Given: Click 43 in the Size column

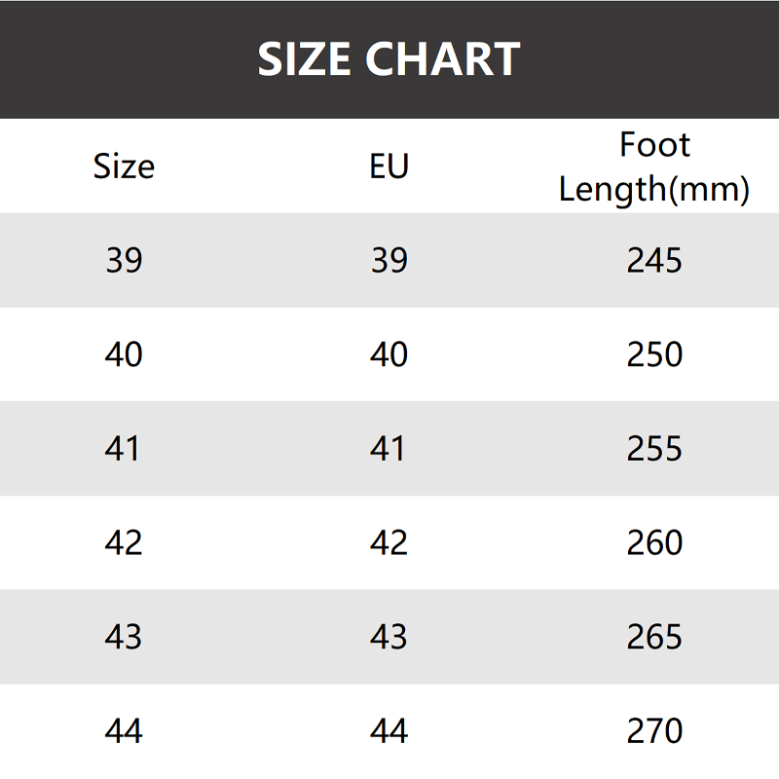Looking at the screenshot, I should click(124, 637).
